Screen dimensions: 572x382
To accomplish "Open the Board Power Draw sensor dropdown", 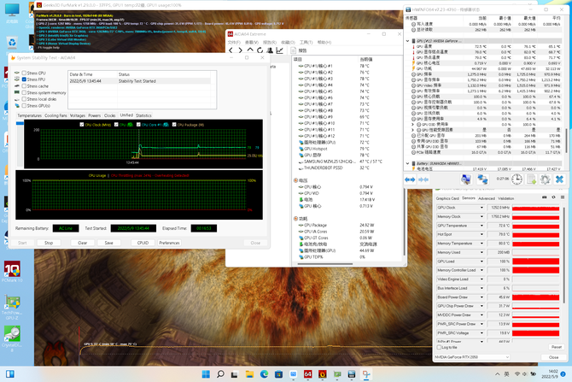I will click(482, 297).
